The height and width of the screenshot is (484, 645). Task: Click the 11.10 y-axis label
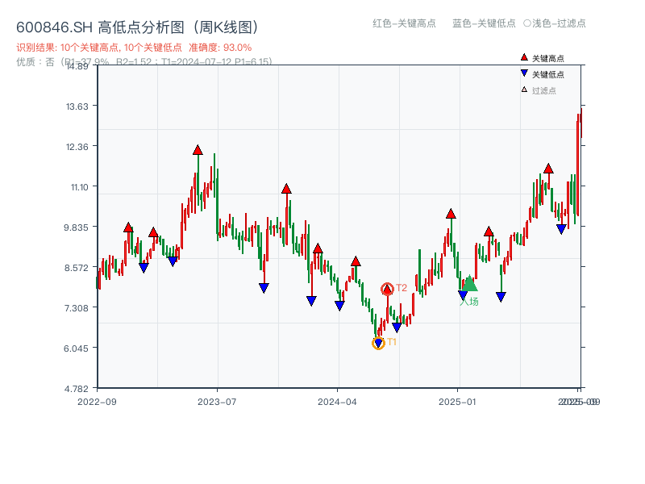[x=79, y=187]
